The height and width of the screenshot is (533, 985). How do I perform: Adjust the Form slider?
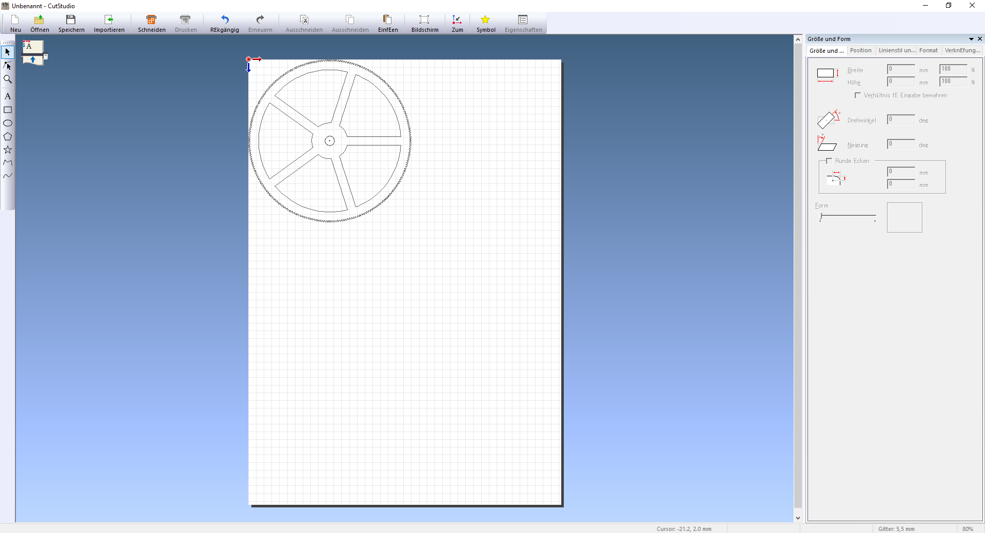(x=848, y=217)
